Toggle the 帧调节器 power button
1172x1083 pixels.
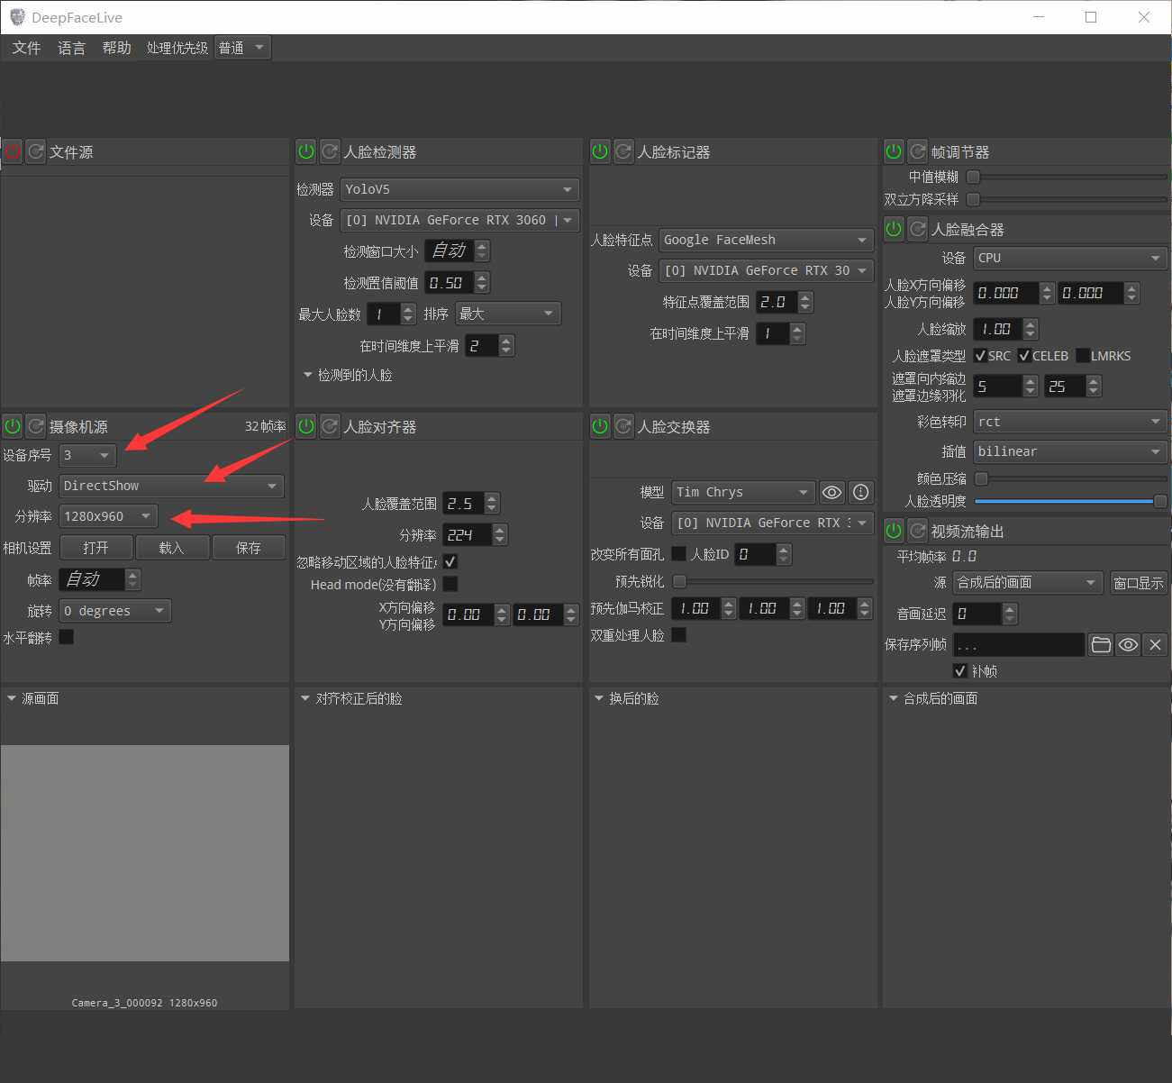pos(894,151)
